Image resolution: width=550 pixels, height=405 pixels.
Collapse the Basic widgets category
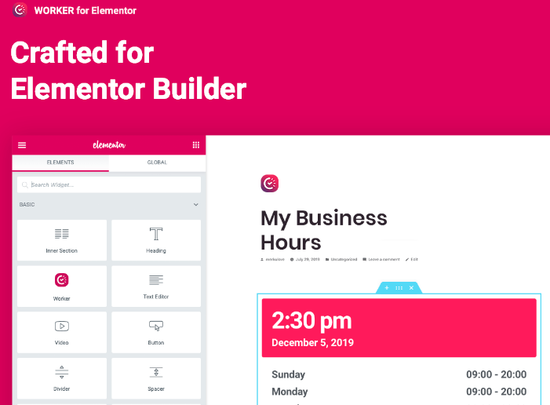pos(195,205)
